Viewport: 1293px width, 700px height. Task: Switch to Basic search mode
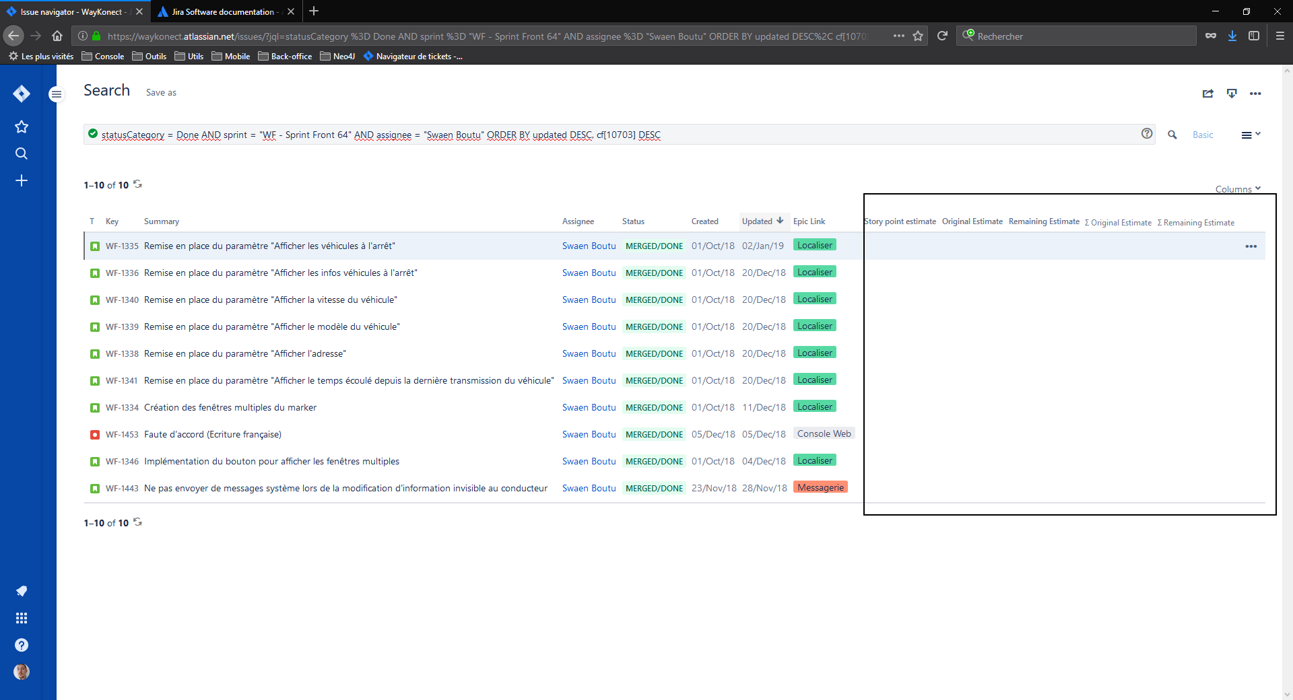pos(1203,135)
